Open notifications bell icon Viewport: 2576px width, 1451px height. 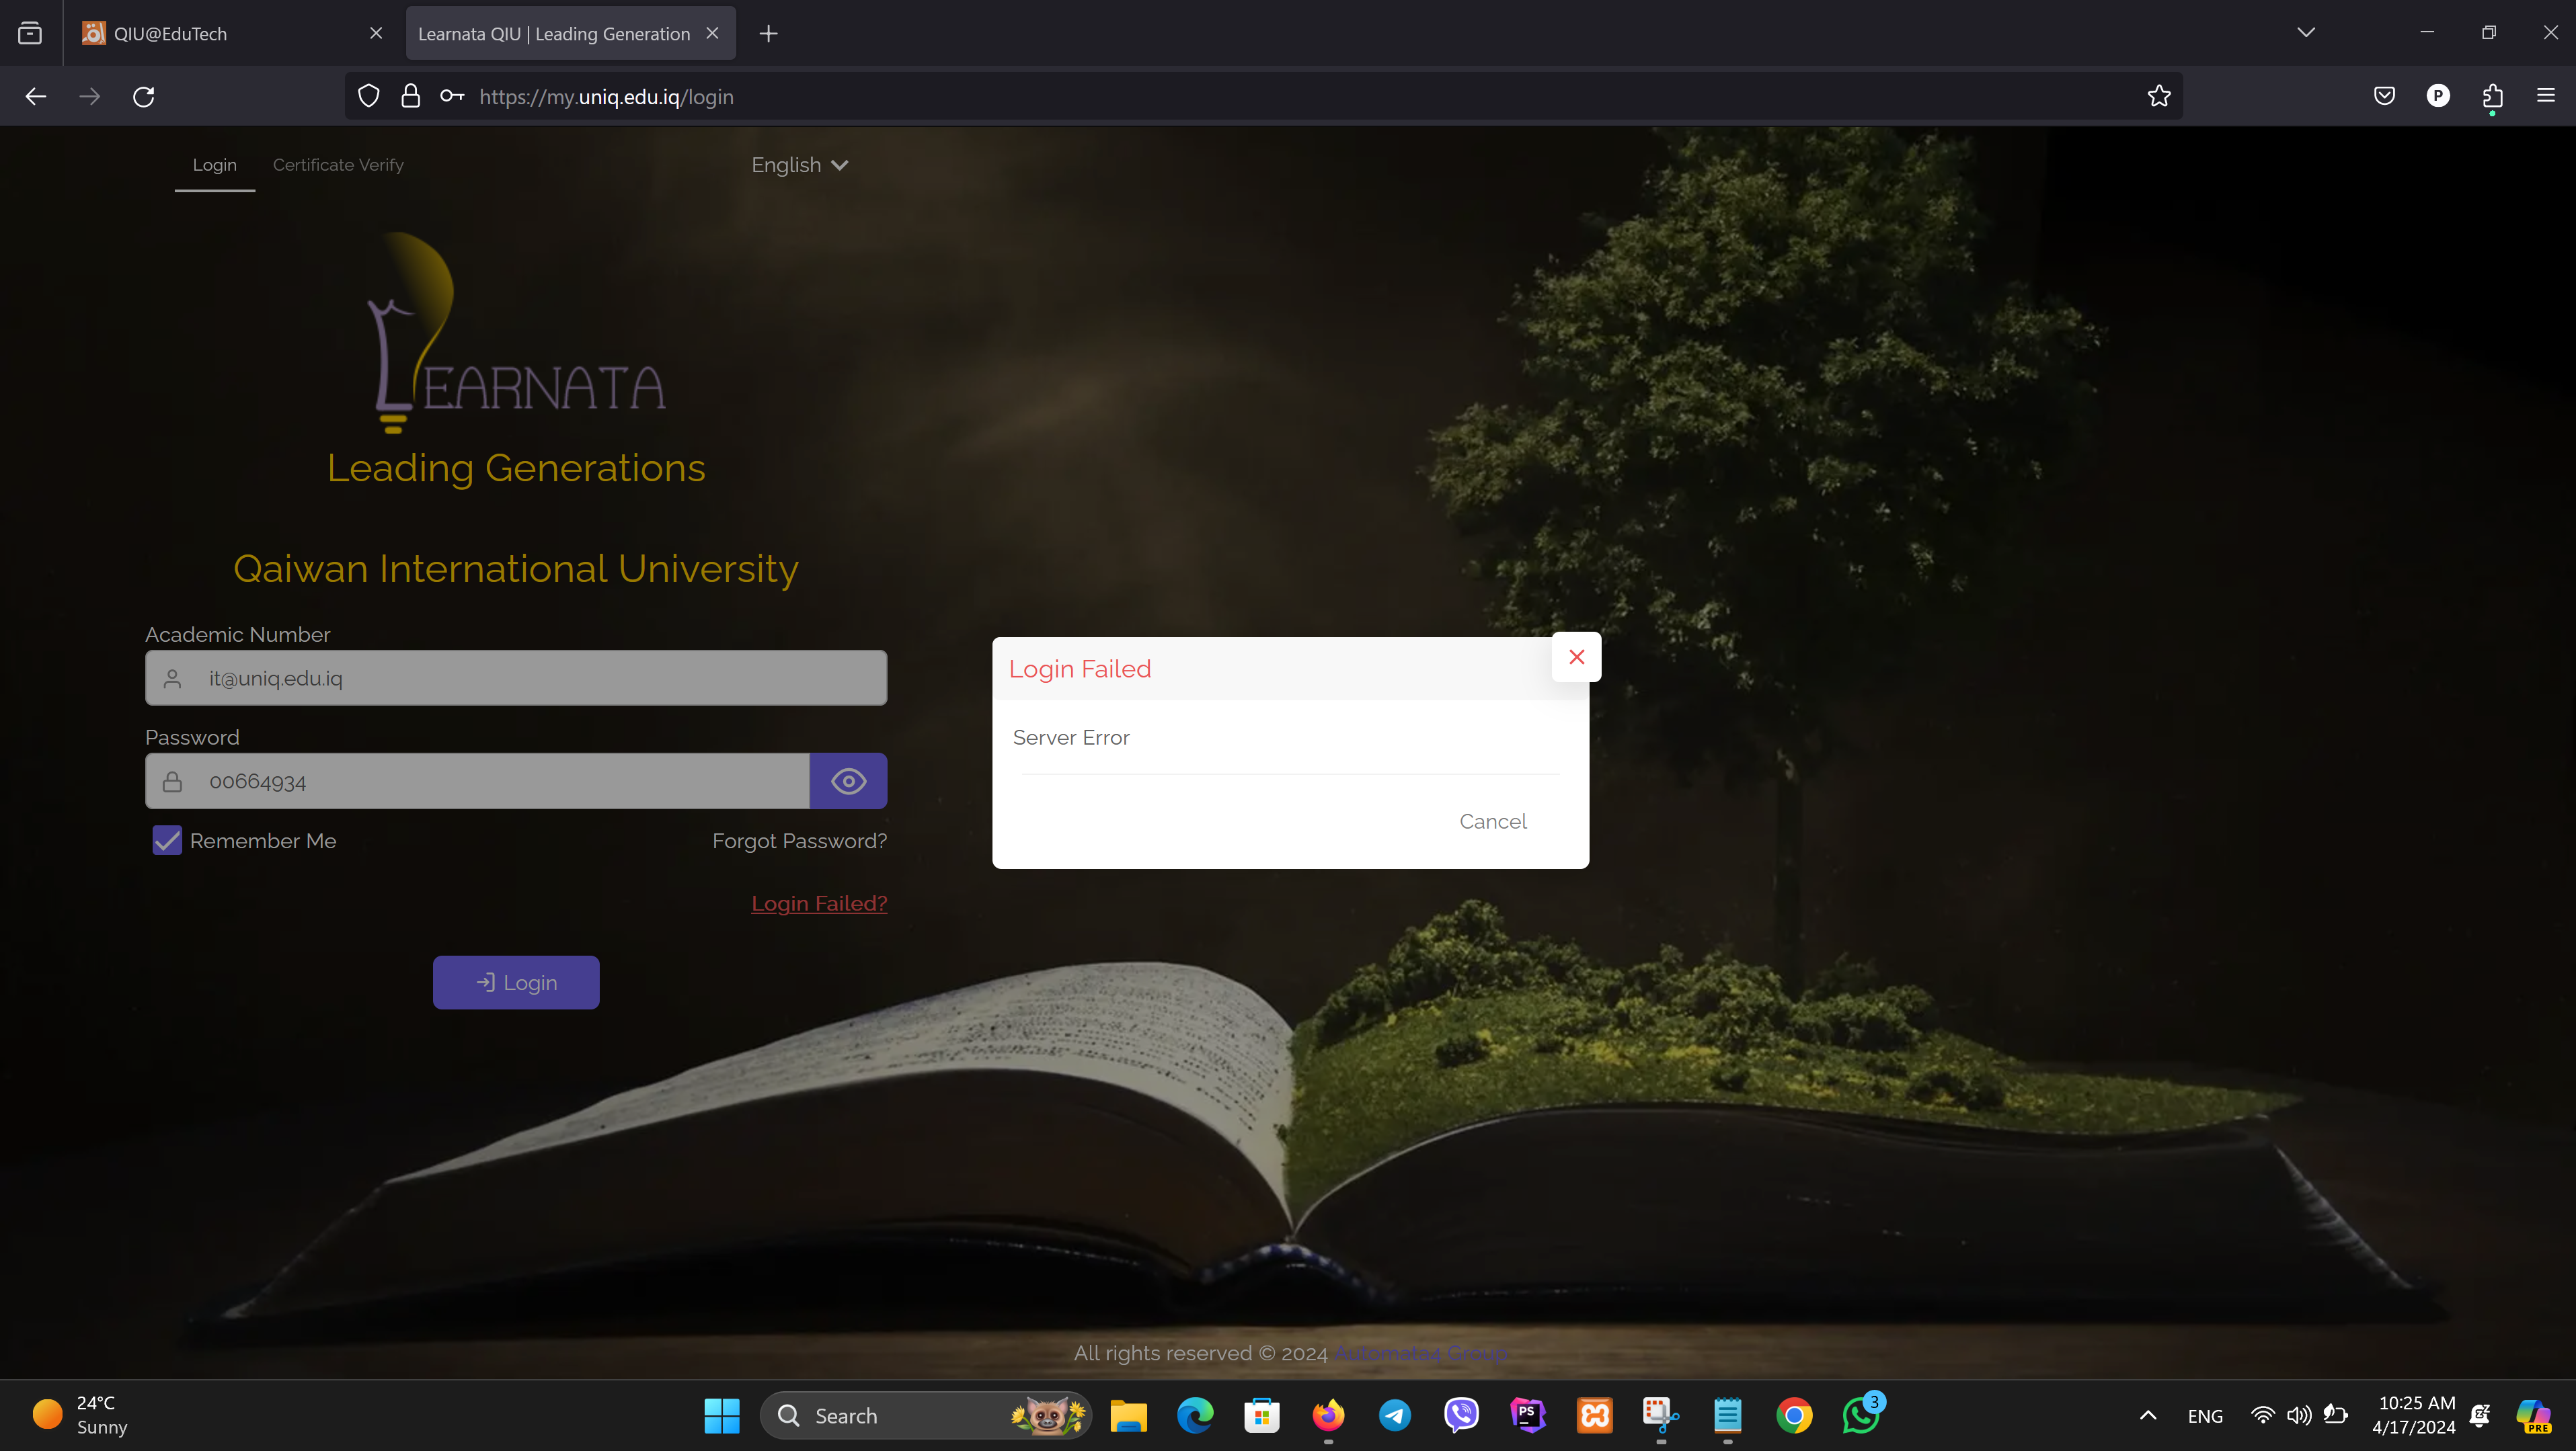(x=2481, y=1415)
